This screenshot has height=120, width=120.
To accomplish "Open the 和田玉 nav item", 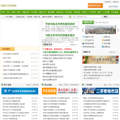I will click(x=85, y=12).
